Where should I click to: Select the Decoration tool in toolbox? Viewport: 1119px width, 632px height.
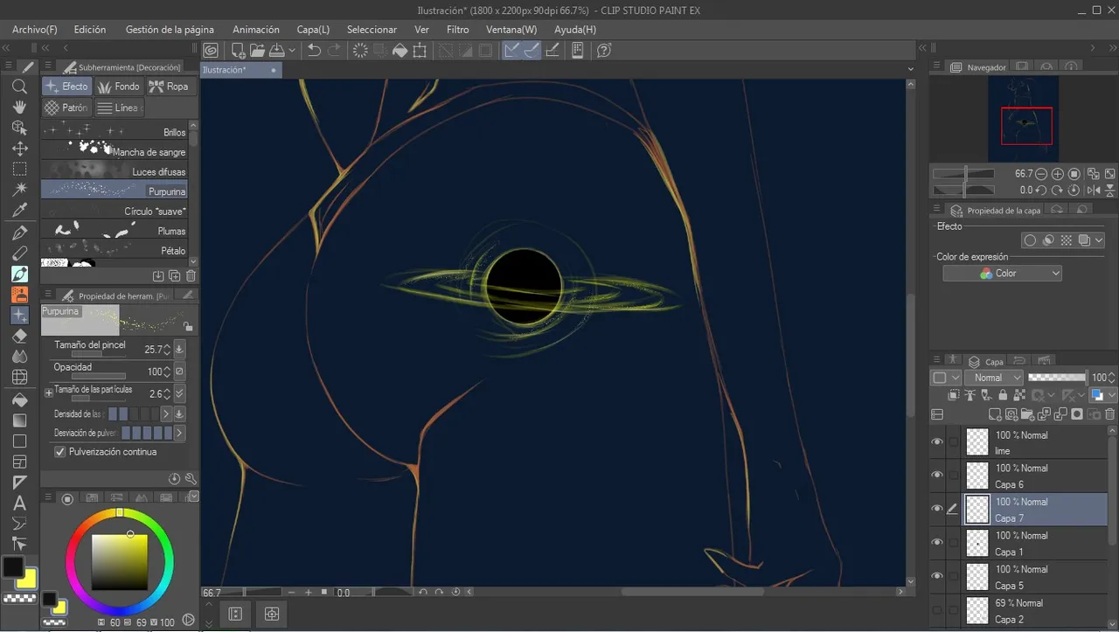point(19,315)
